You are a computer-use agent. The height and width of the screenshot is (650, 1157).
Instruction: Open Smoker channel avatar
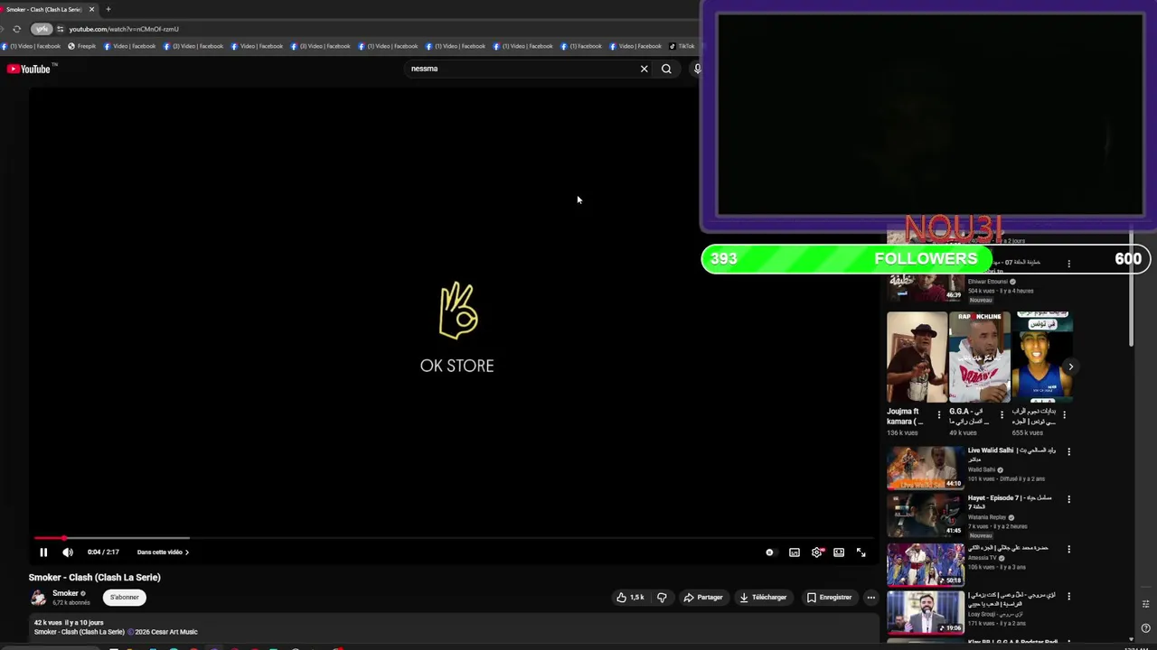pyautogui.click(x=38, y=598)
